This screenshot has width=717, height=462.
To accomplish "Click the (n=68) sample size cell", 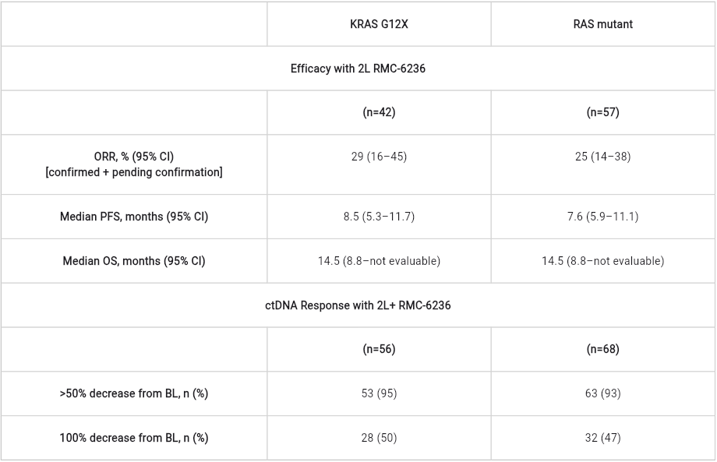I will click(x=602, y=349).
